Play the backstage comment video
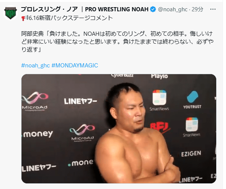This screenshot has width=226, height=189. pyautogui.click(x=119, y=129)
